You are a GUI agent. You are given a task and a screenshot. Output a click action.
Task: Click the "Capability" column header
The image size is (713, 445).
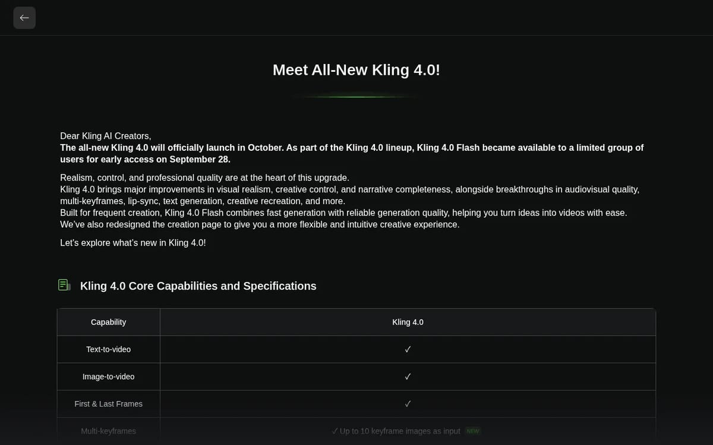[x=108, y=322]
